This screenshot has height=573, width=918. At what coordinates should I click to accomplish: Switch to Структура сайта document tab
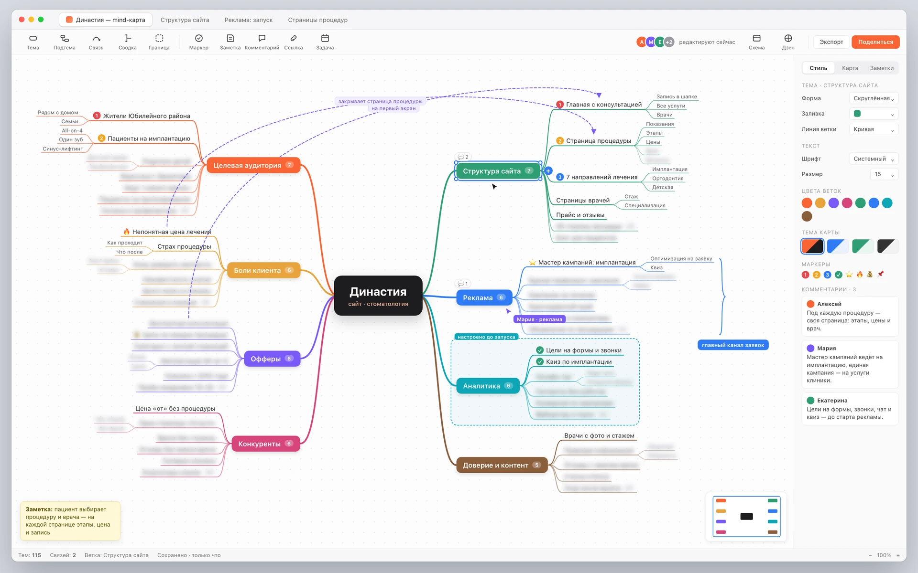(x=185, y=20)
